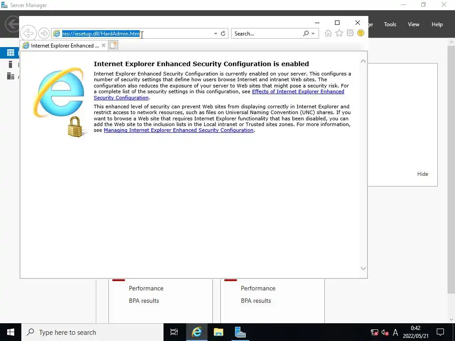Select All Servers icon in sidebar
The height and width of the screenshot is (341, 455).
tap(11, 76)
